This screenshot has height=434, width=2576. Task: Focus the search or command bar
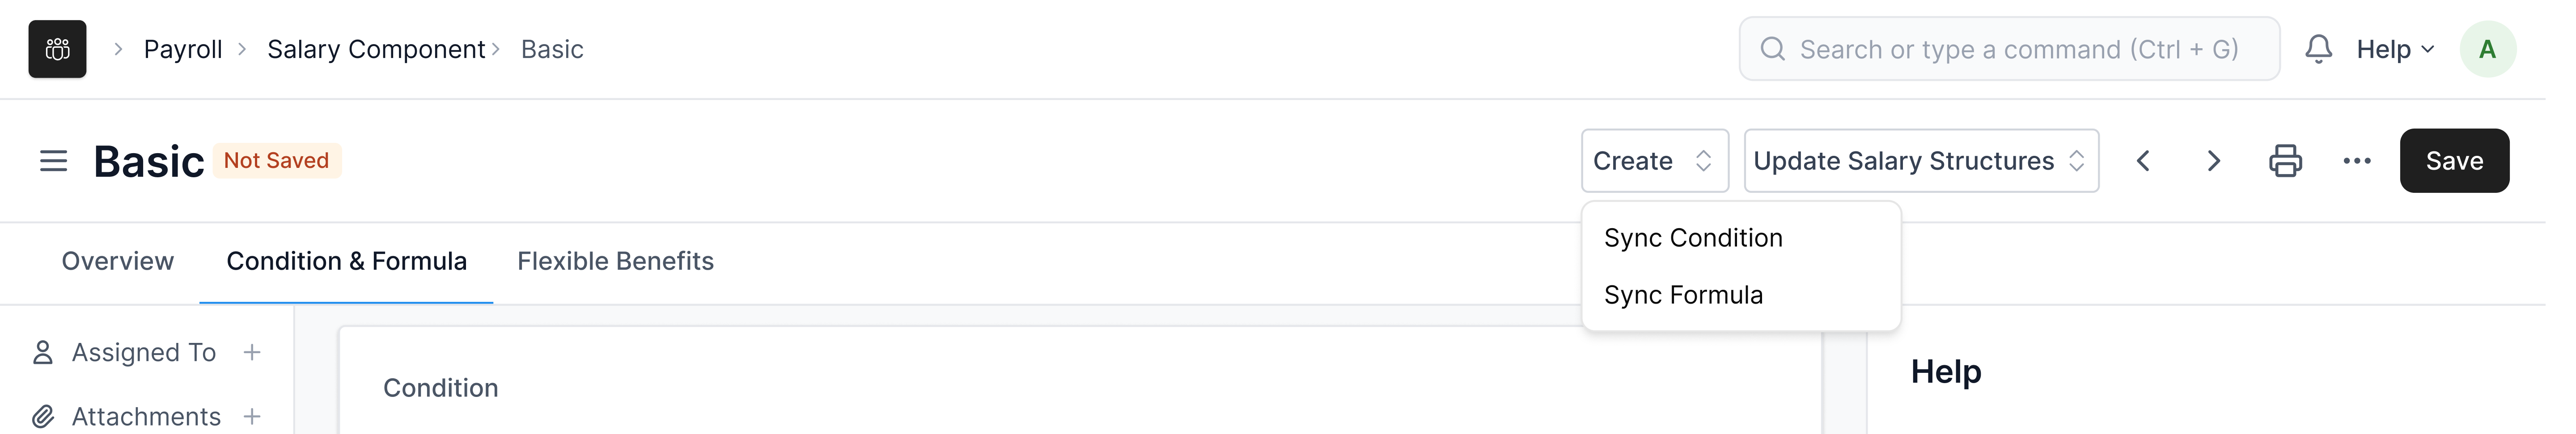(x=2010, y=49)
